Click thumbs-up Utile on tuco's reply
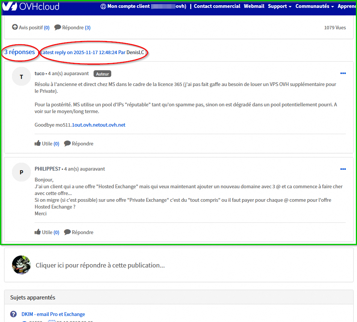Image resolution: width=357 pixels, height=322 pixels. [x=38, y=144]
